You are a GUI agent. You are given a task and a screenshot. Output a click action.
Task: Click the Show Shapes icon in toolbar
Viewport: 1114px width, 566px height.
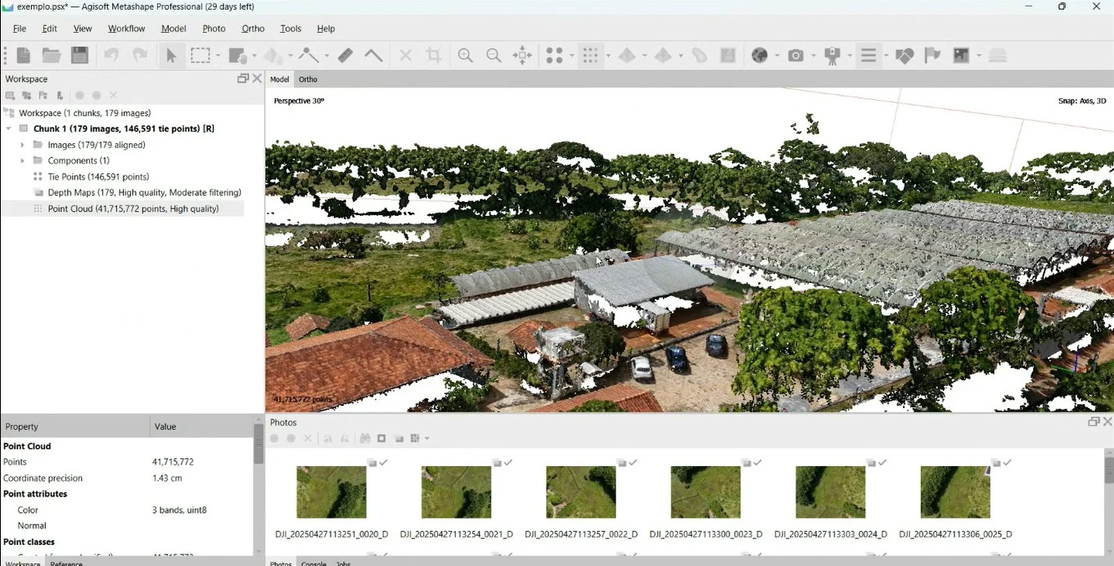pyautogui.click(x=904, y=55)
